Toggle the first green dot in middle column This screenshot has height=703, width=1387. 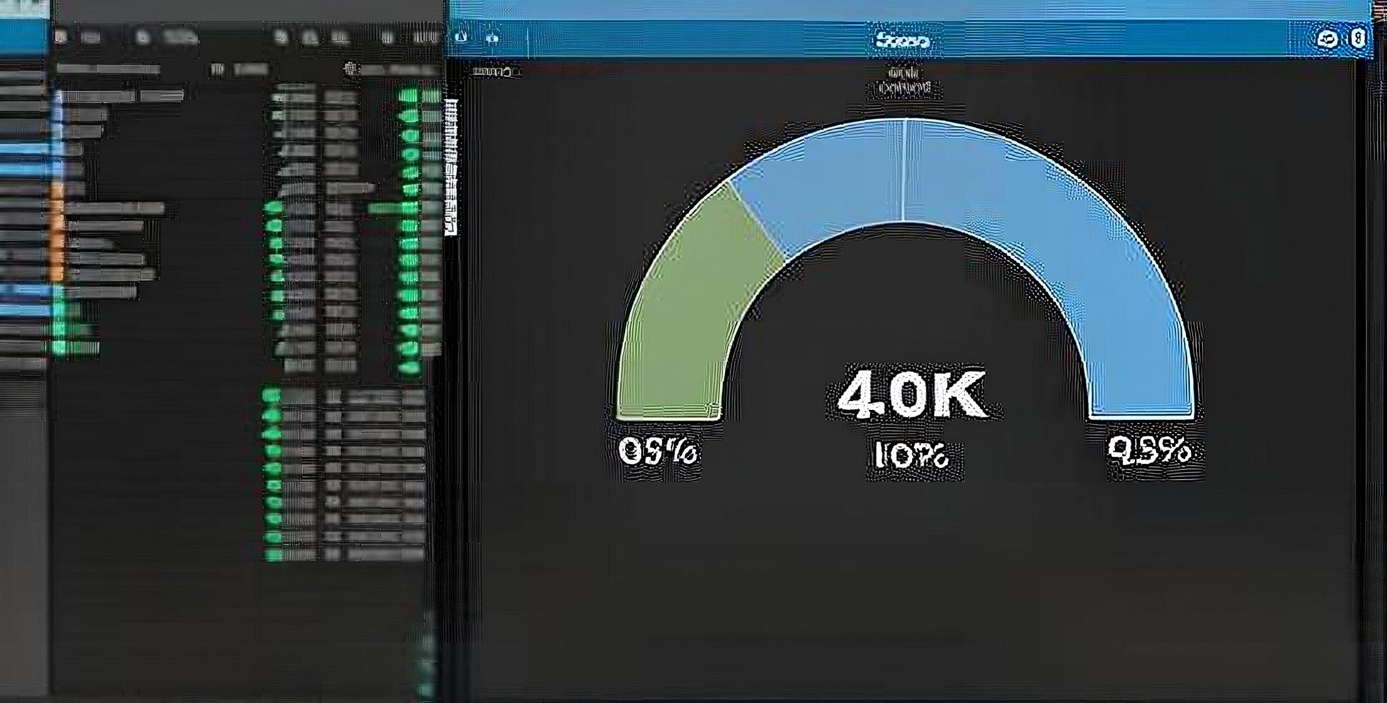(273, 208)
